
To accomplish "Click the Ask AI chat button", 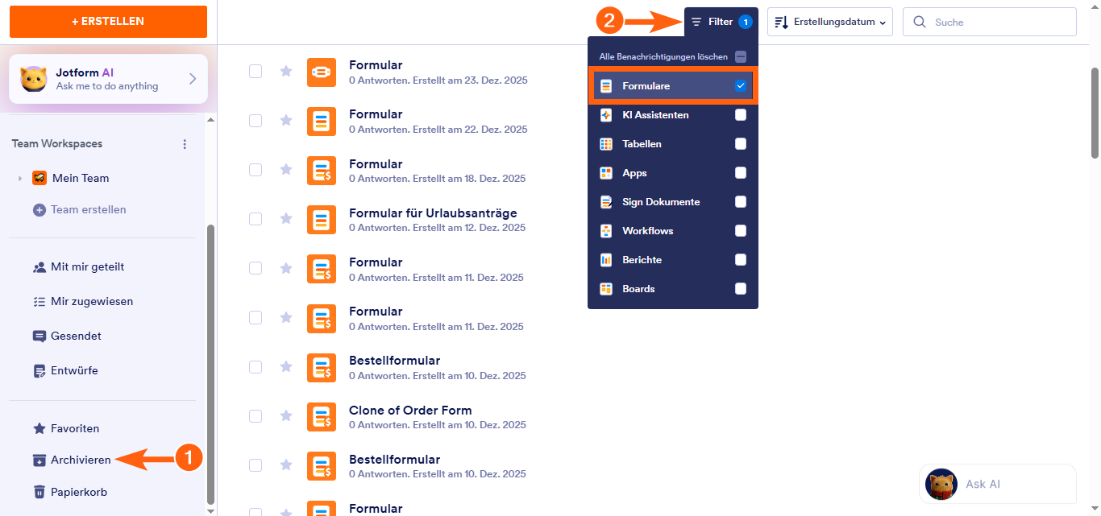I will (998, 484).
